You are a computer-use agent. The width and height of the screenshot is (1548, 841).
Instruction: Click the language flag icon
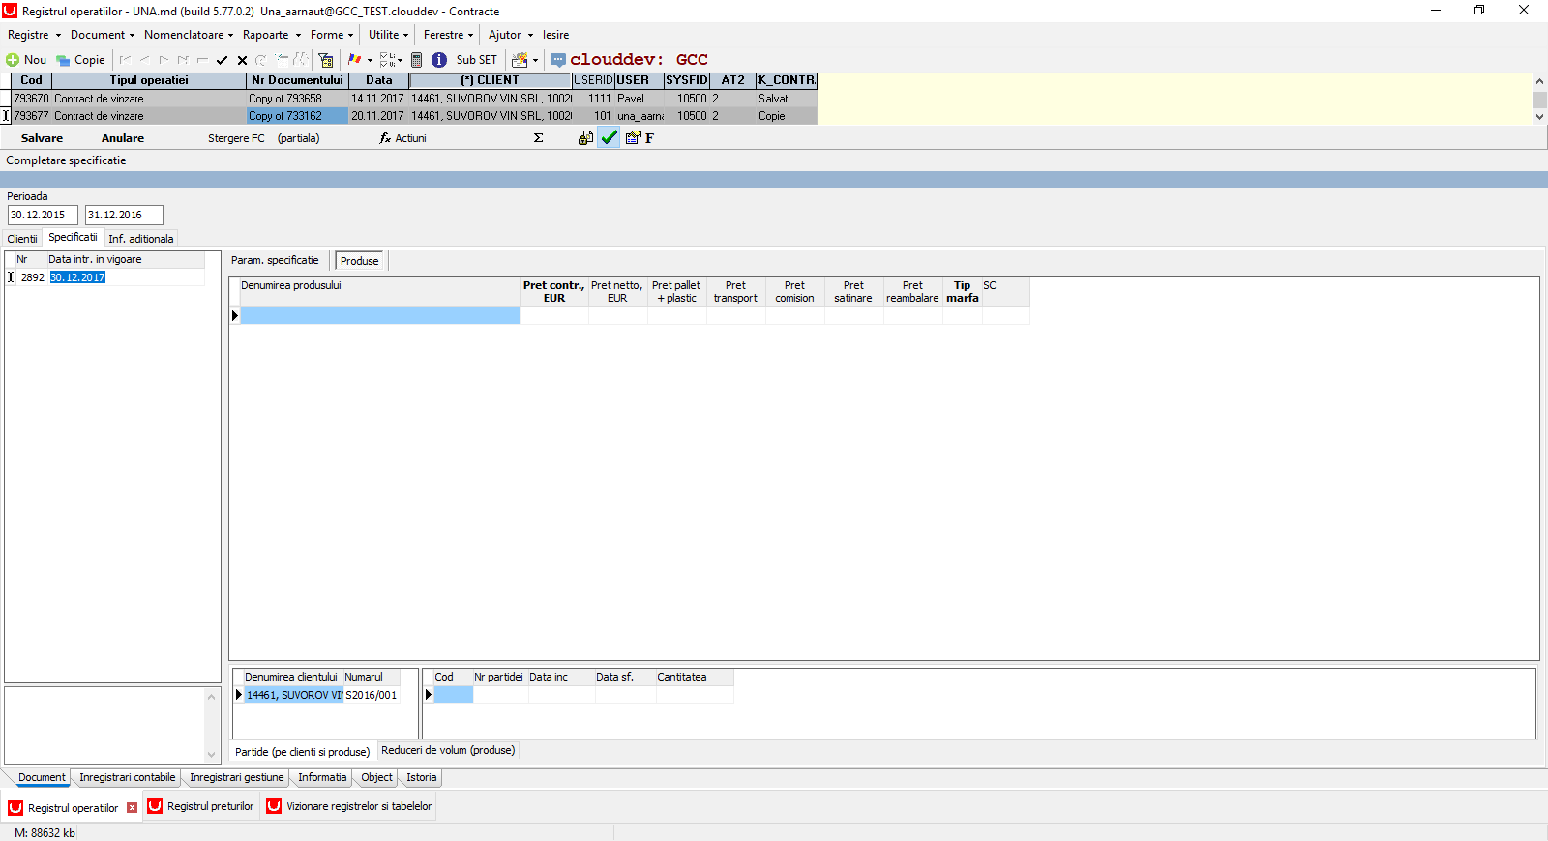pos(355,60)
